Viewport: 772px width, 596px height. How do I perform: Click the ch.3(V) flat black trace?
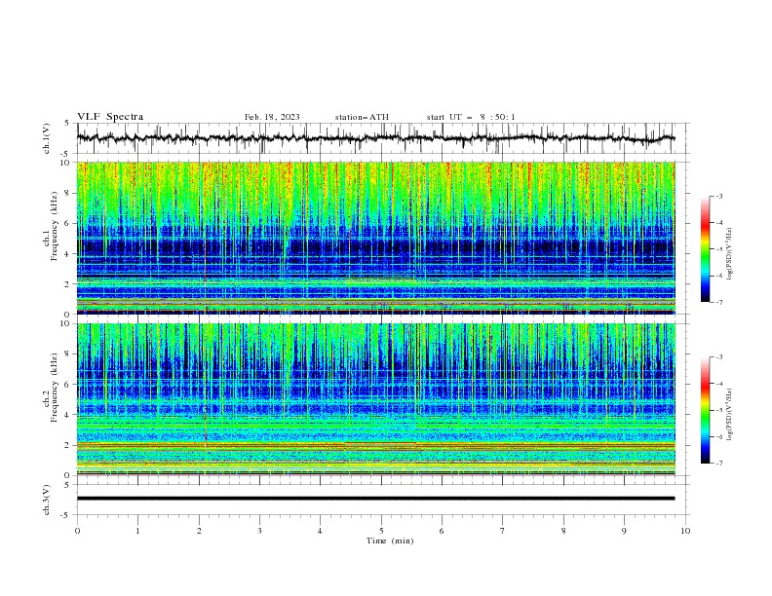tap(375, 499)
